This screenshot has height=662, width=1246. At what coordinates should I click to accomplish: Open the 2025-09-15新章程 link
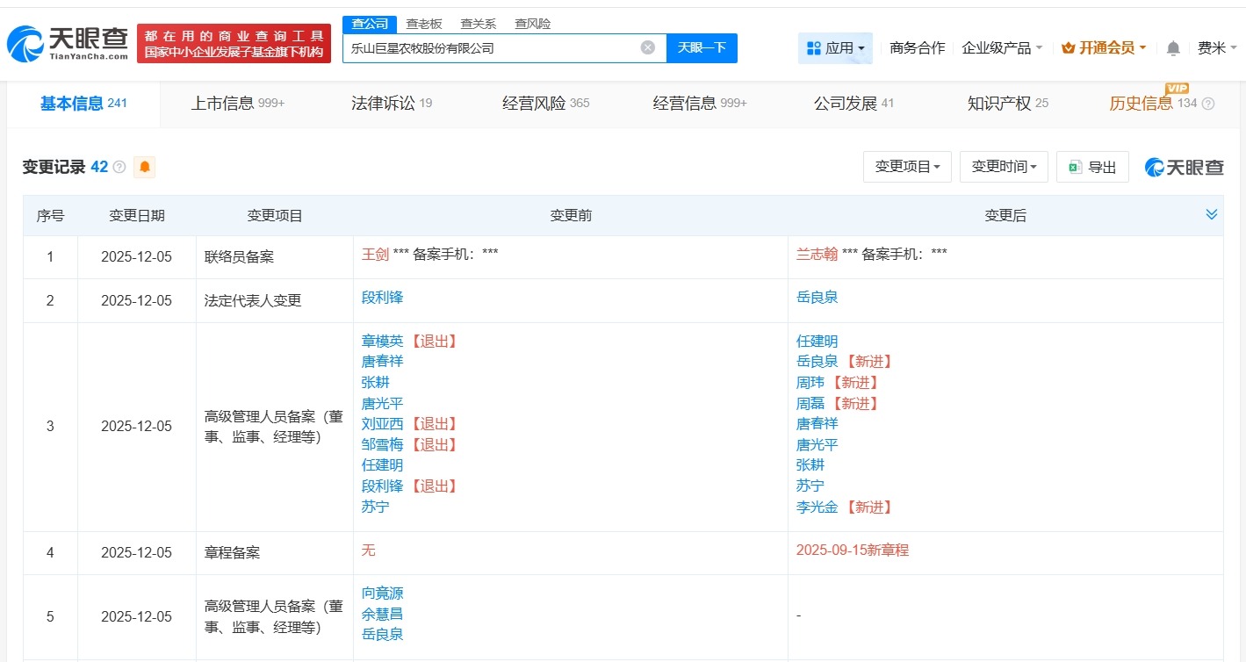(852, 550)
